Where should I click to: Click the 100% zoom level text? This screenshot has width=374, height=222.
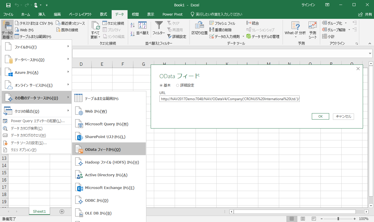pyautogui.click(x=364, y=219)
